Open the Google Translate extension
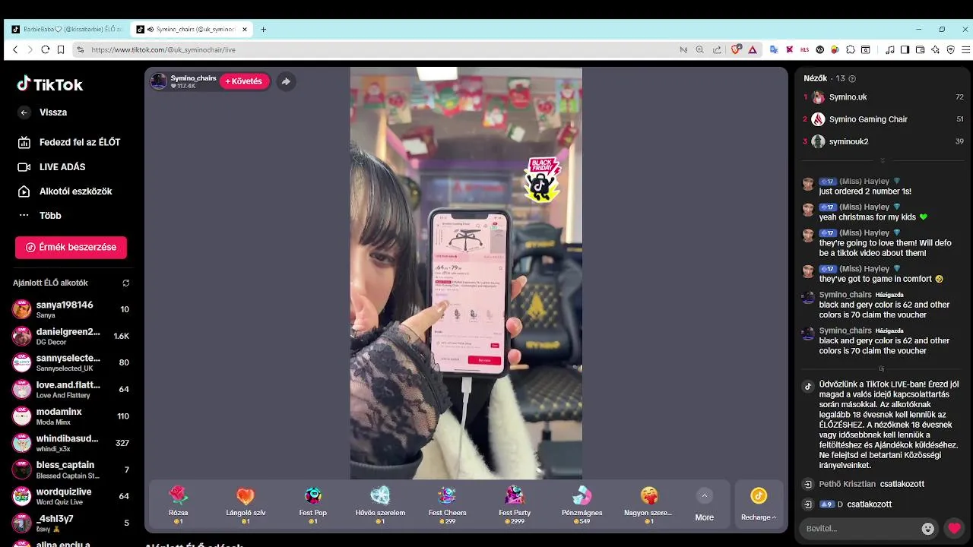Viewport: 973px width, 547px height. pyautogui.click(x=774, y=49)
